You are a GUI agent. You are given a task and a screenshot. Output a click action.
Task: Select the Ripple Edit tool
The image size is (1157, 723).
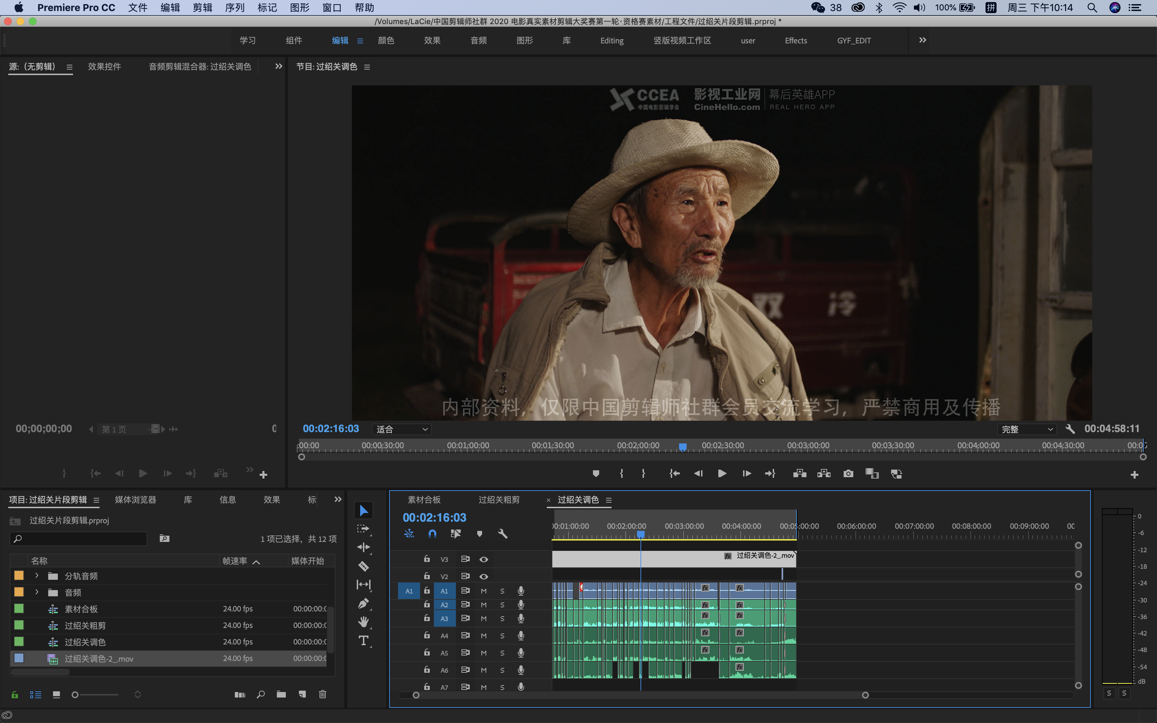[363, 547]
